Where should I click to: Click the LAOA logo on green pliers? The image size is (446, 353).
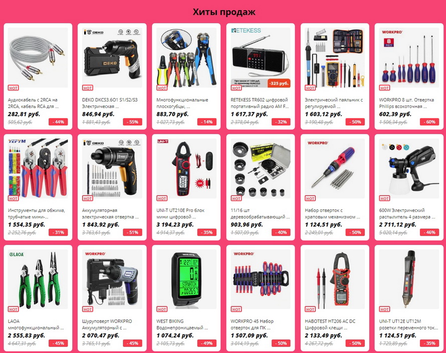click(x=17, y=254)
